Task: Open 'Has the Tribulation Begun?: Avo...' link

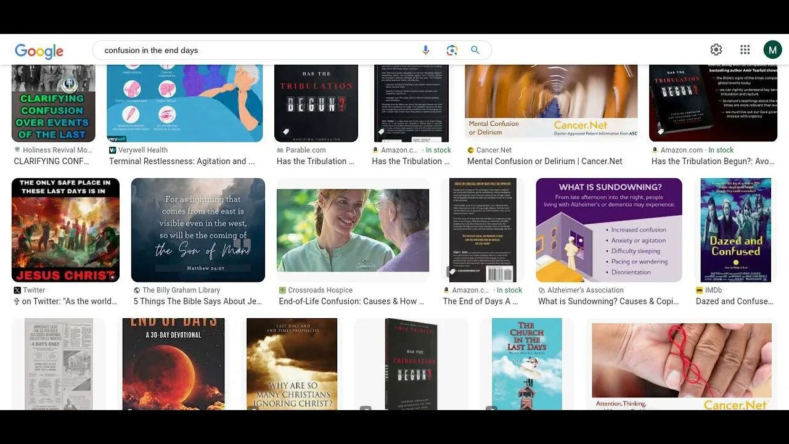Action: 713,162
